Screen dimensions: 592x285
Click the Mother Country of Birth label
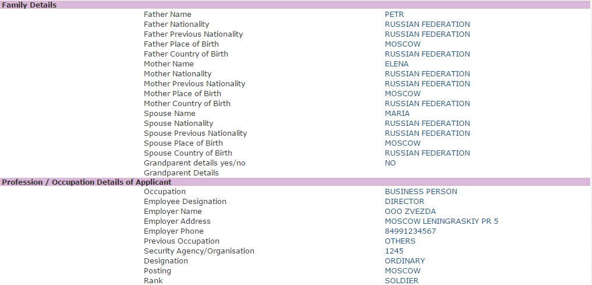pos(187,104)
